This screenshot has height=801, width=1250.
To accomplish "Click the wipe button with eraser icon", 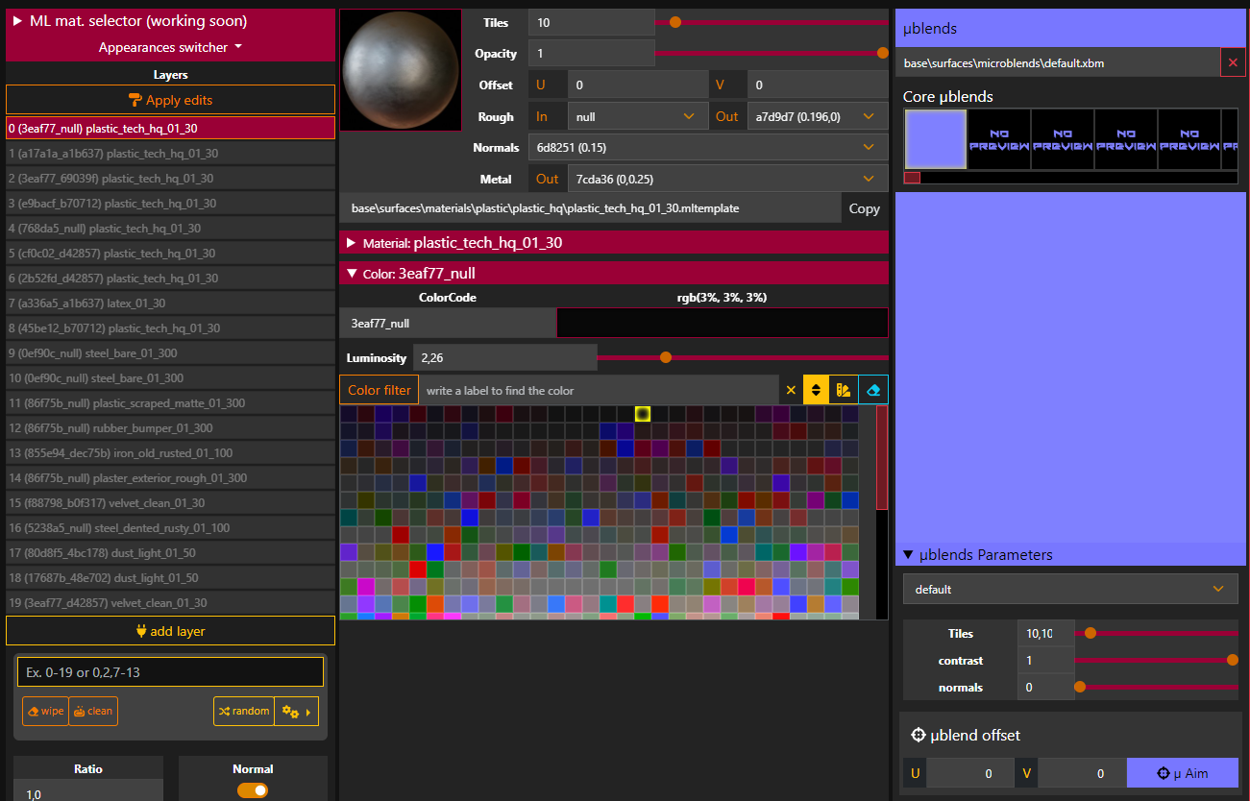I will click(x=45, y=711).
